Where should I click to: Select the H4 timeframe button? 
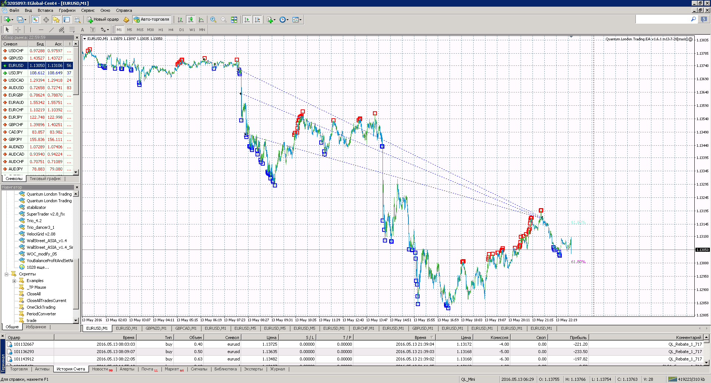pyautogui.click(x=171, y=30)
